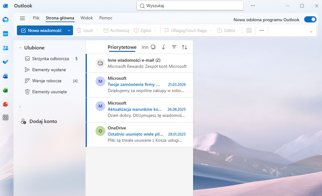The height and width of the screenshot is (196, 322).
Task: Open the Plik menu
Action: (36, 18)
